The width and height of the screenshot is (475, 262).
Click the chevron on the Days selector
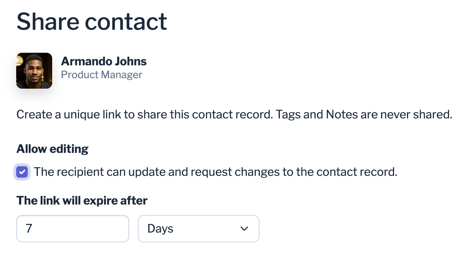click(x=244, y=229)
